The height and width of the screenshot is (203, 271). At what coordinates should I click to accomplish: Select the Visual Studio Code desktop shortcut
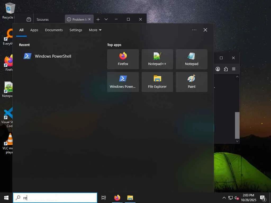coord(7,117)
